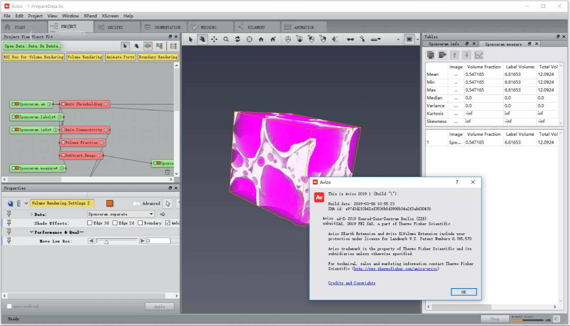Click the single viewer layout icon

point(409,39)
